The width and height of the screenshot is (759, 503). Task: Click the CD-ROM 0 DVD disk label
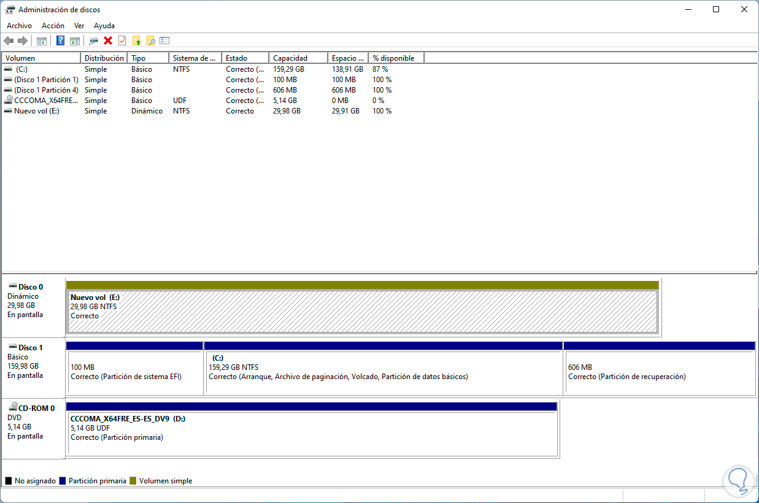(x=34, y=428)
